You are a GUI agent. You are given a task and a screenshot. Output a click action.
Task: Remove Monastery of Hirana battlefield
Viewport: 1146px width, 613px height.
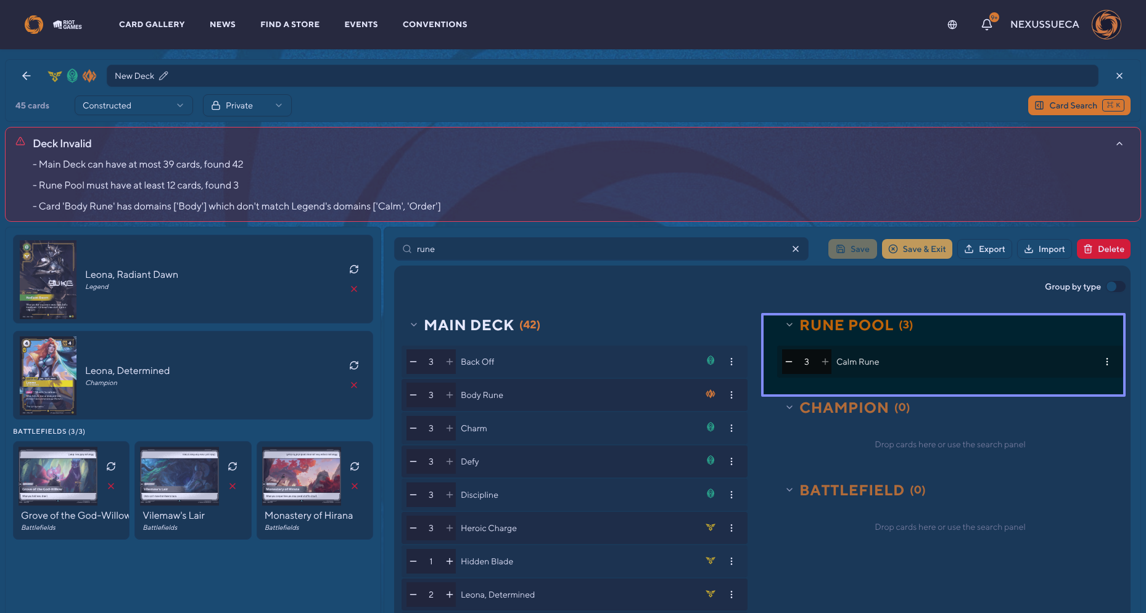(x=355, y=486)
